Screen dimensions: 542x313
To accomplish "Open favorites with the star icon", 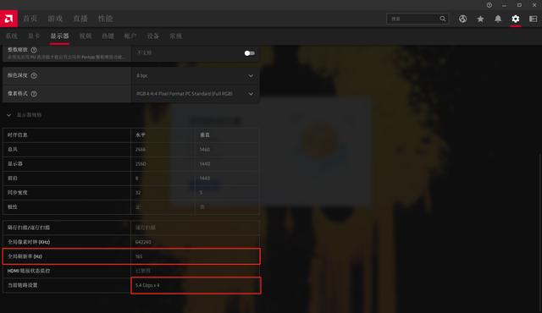I will (x=480, y=19).
